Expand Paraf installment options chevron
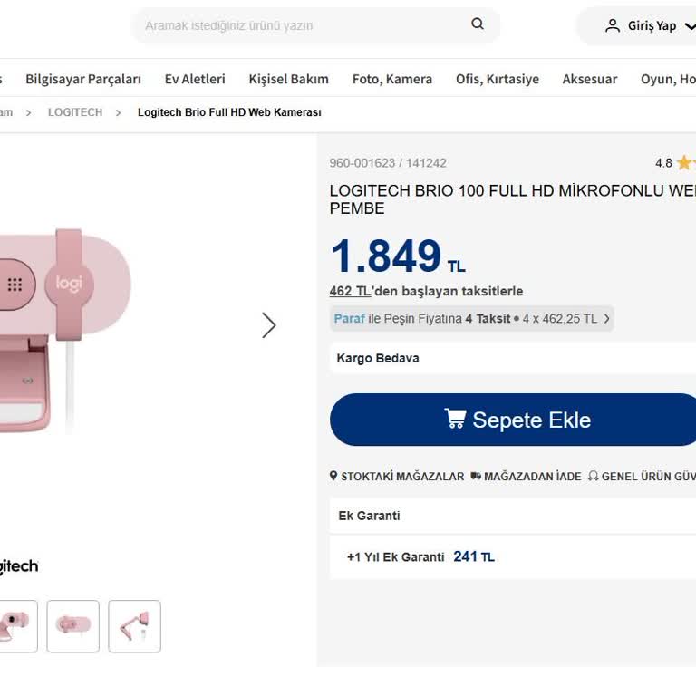This screenshot has height=696, width=696. coord(606,318)
